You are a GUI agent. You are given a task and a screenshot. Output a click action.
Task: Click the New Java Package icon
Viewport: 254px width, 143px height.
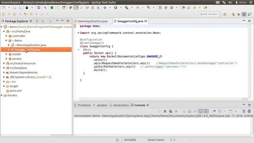pyautogui.click(x=166, y=8)
